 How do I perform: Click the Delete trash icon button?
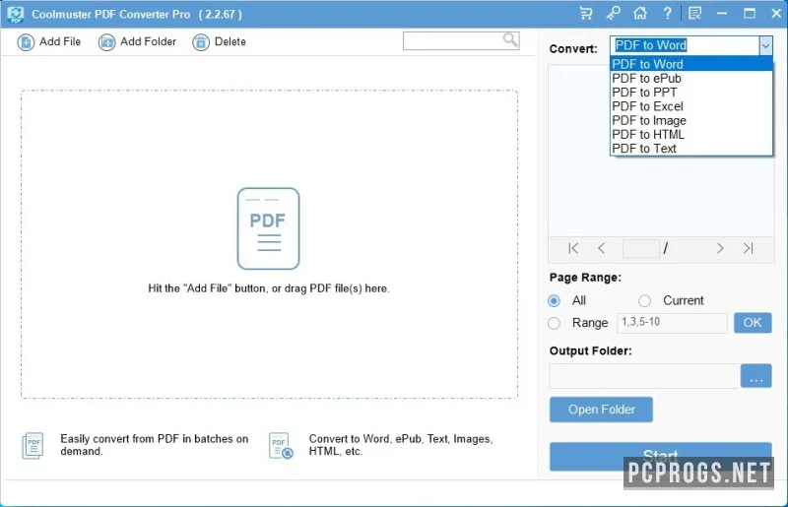pos(201,42)
